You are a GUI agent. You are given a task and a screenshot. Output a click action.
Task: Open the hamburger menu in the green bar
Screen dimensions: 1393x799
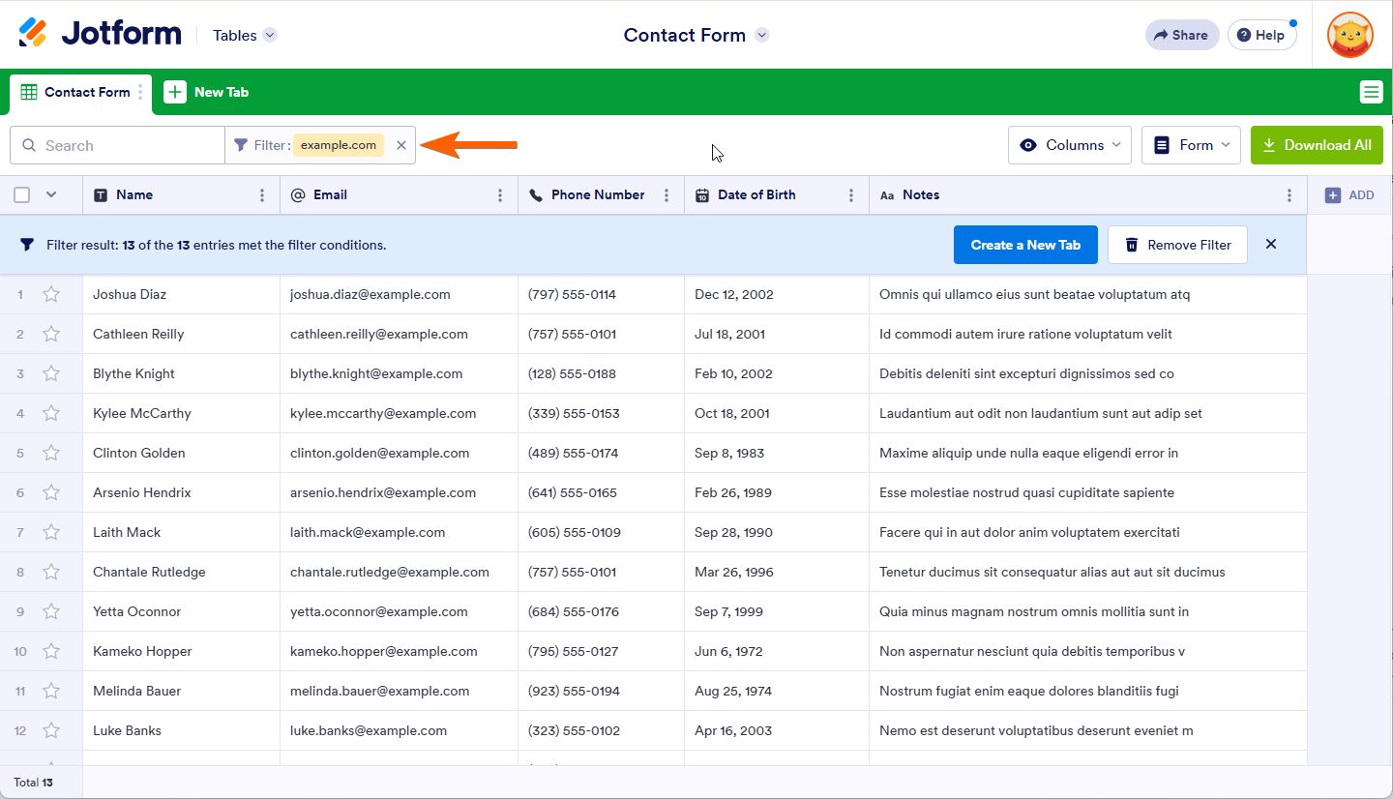point(1371,92)
